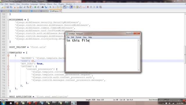The image size is (186, 105).
Task: Open the Language menu
Action: coord(34,4)
